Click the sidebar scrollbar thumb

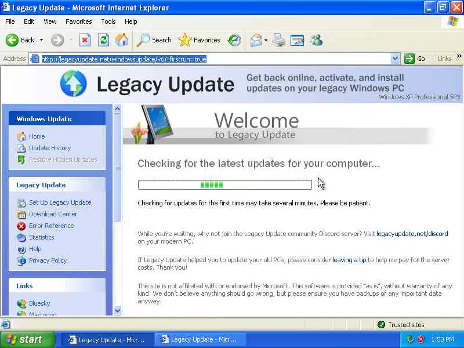[x=118, y=168]
